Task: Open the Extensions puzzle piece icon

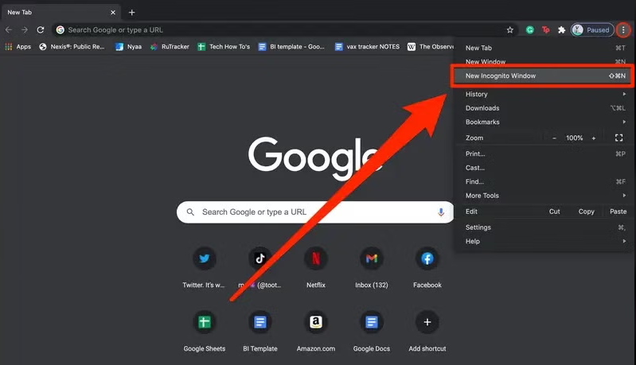Action: pyautogui.click(x=561, y=29)
